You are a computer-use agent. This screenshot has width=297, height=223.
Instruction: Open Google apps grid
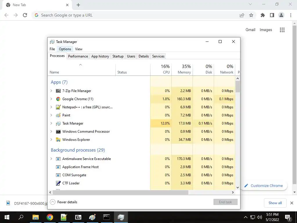(x=282, y=30)
